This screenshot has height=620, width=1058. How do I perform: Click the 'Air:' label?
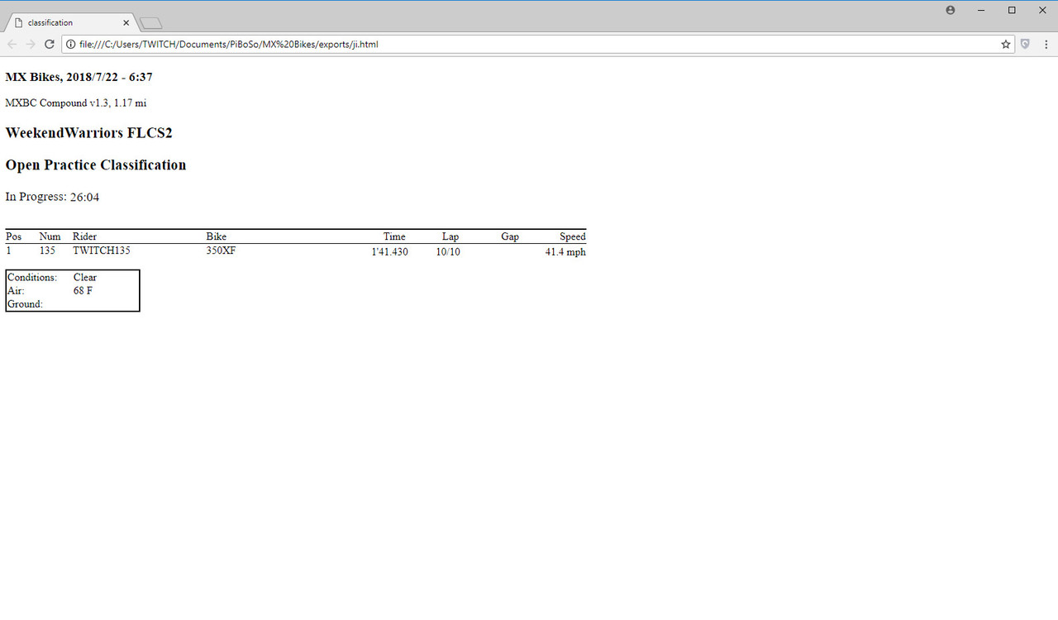coord(16,291)
